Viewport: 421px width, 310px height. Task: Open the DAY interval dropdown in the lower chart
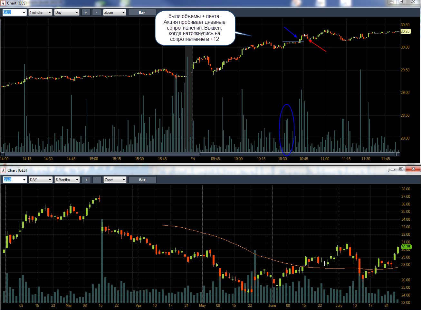point(41,180)
